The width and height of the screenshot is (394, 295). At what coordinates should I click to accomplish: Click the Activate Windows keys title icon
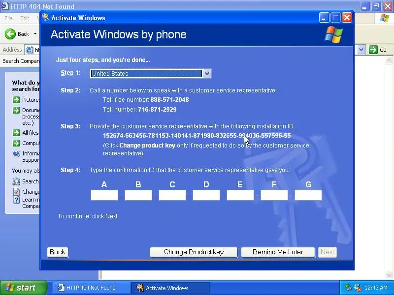pyautogui.click(x=46, y=17)
